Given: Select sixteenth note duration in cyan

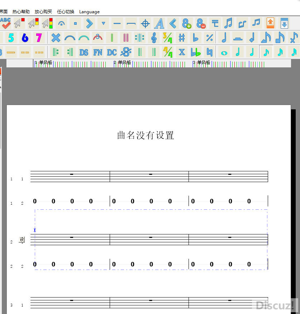Looking at the screenshot, I should point(280,52).
